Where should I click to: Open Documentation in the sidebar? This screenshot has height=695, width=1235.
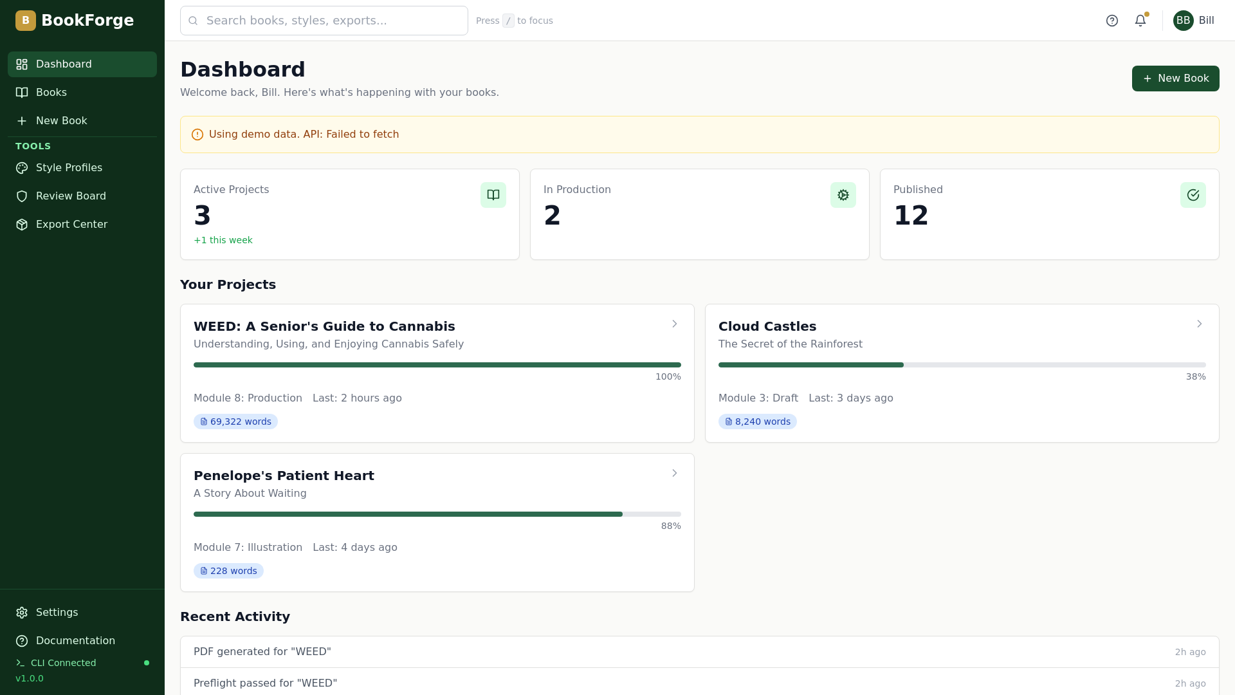point(82,641)
